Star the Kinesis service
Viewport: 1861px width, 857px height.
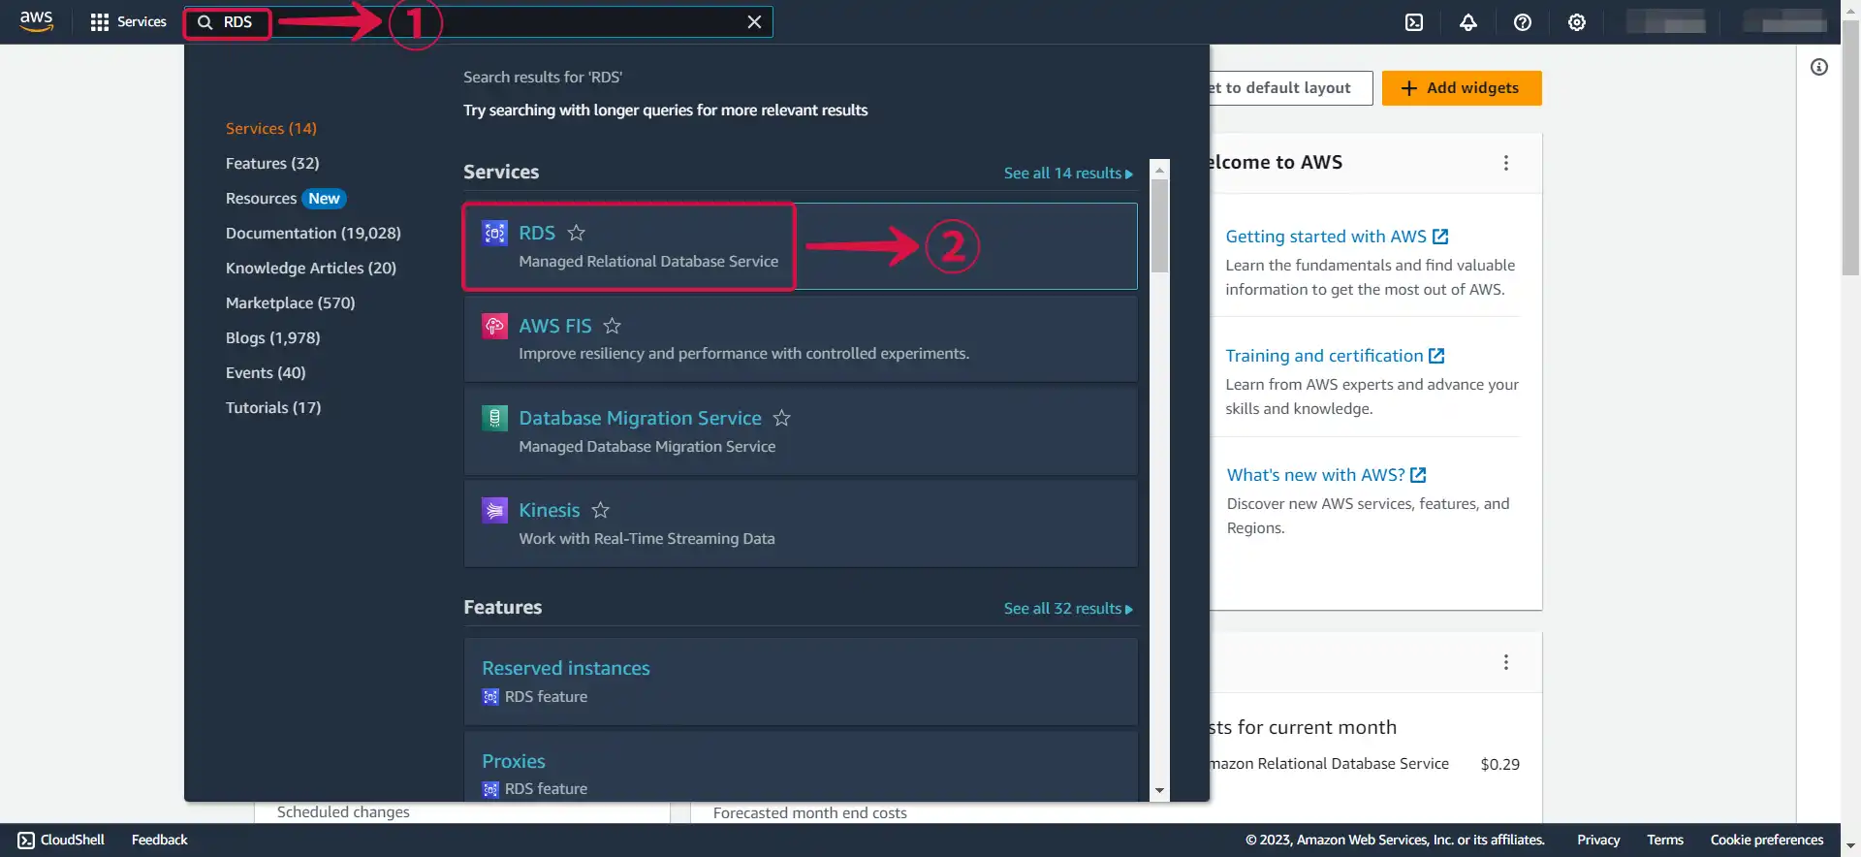tap(601, 510)
